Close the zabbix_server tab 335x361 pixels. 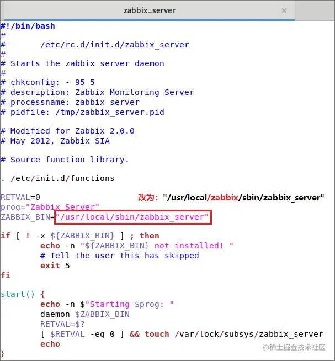(x=284, y=10)
